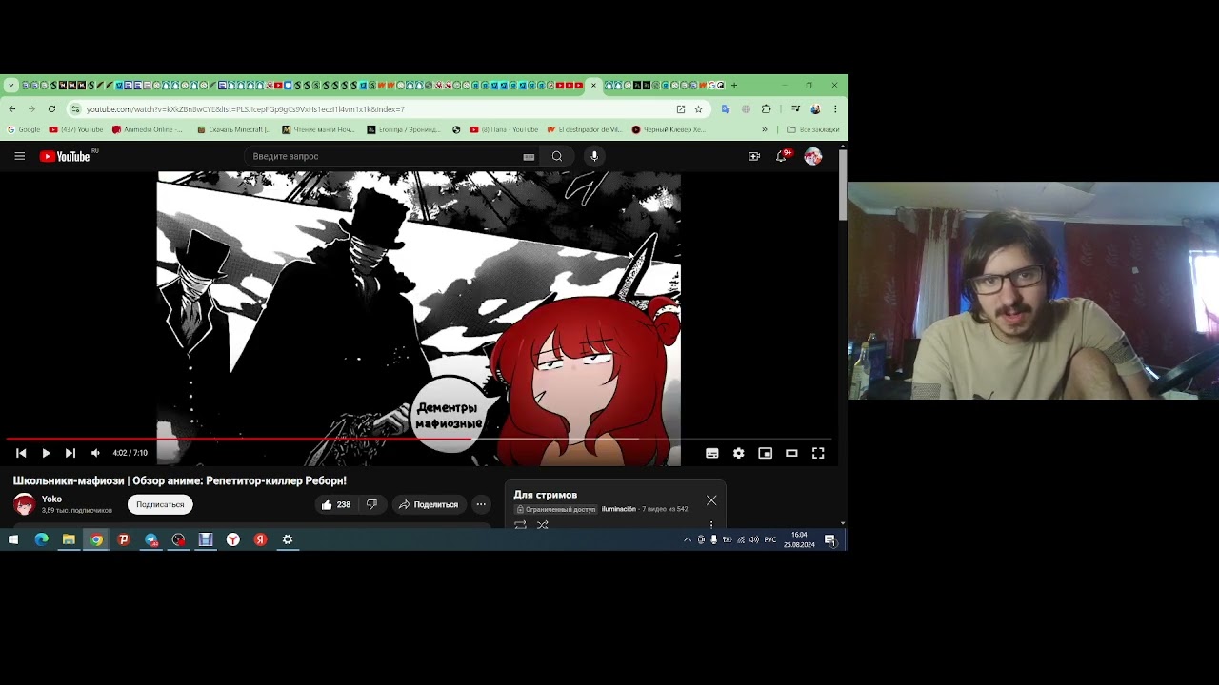Image resolution: width=1219 pixels, height=685 pixels.
Task: Reload the current page
Action: [51, 109]
